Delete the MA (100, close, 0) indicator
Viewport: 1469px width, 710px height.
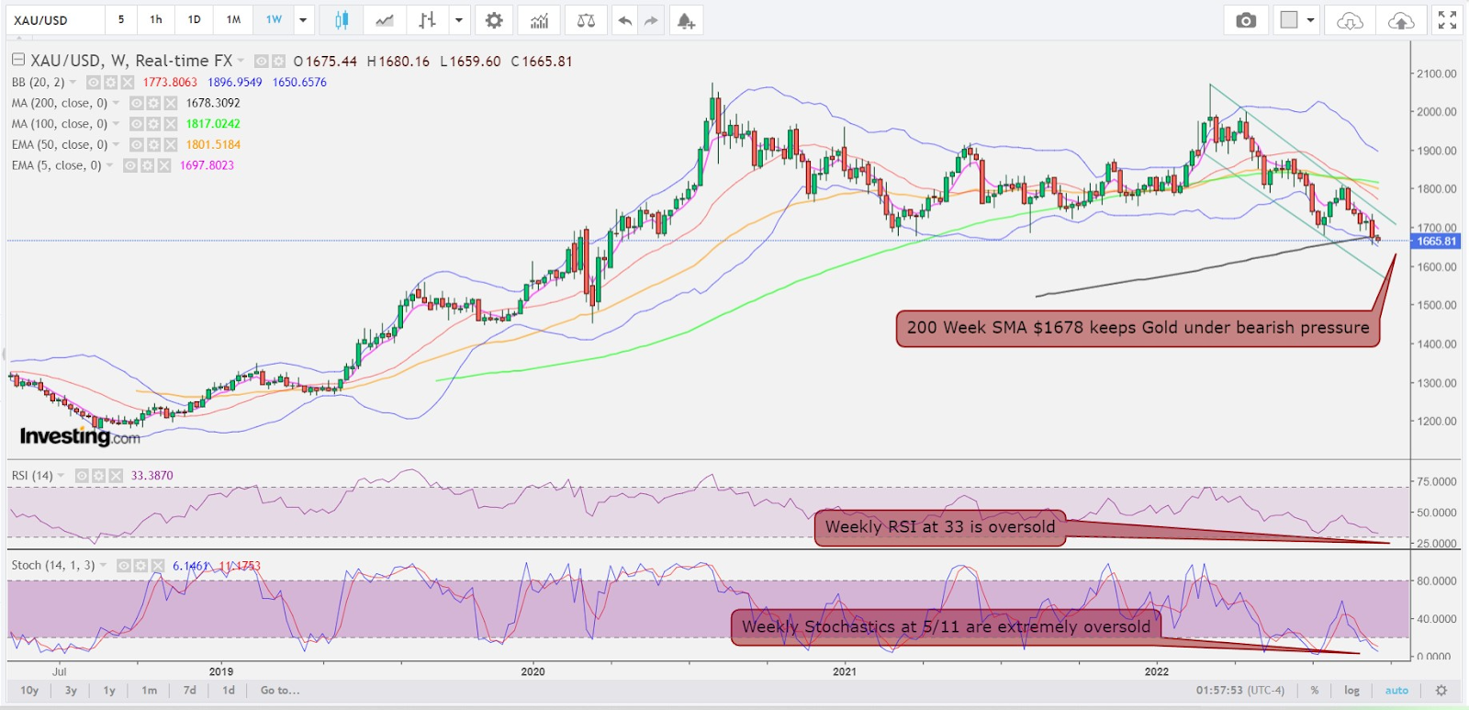coord(170,123)
